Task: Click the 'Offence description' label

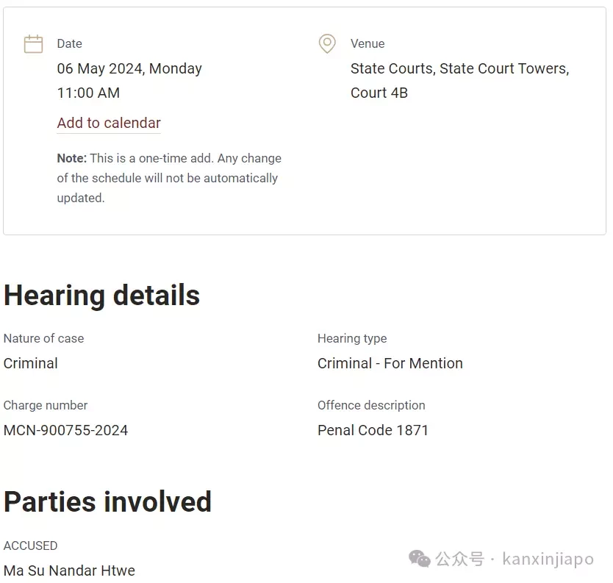Action: (371, 405)
